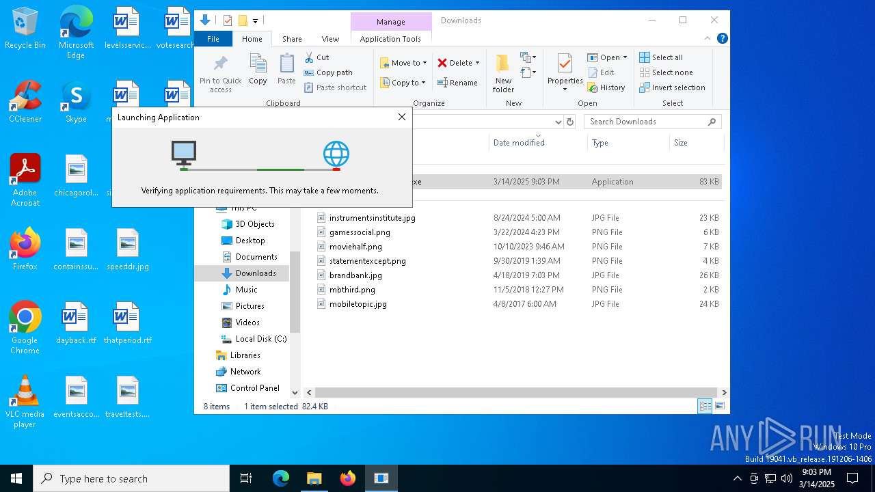Click Select all
Screen dimensions: 875x492
click(660, 57)
